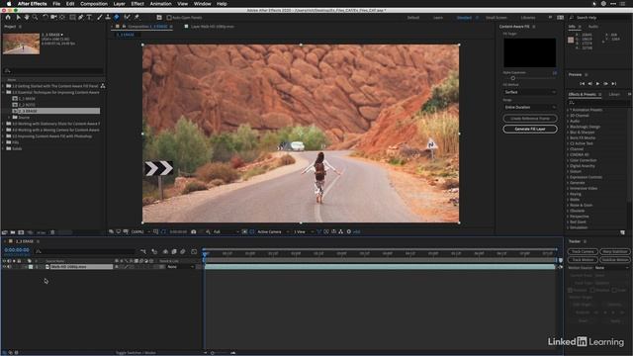
Task: Play the preview with the play button
Action: (597, 83)
